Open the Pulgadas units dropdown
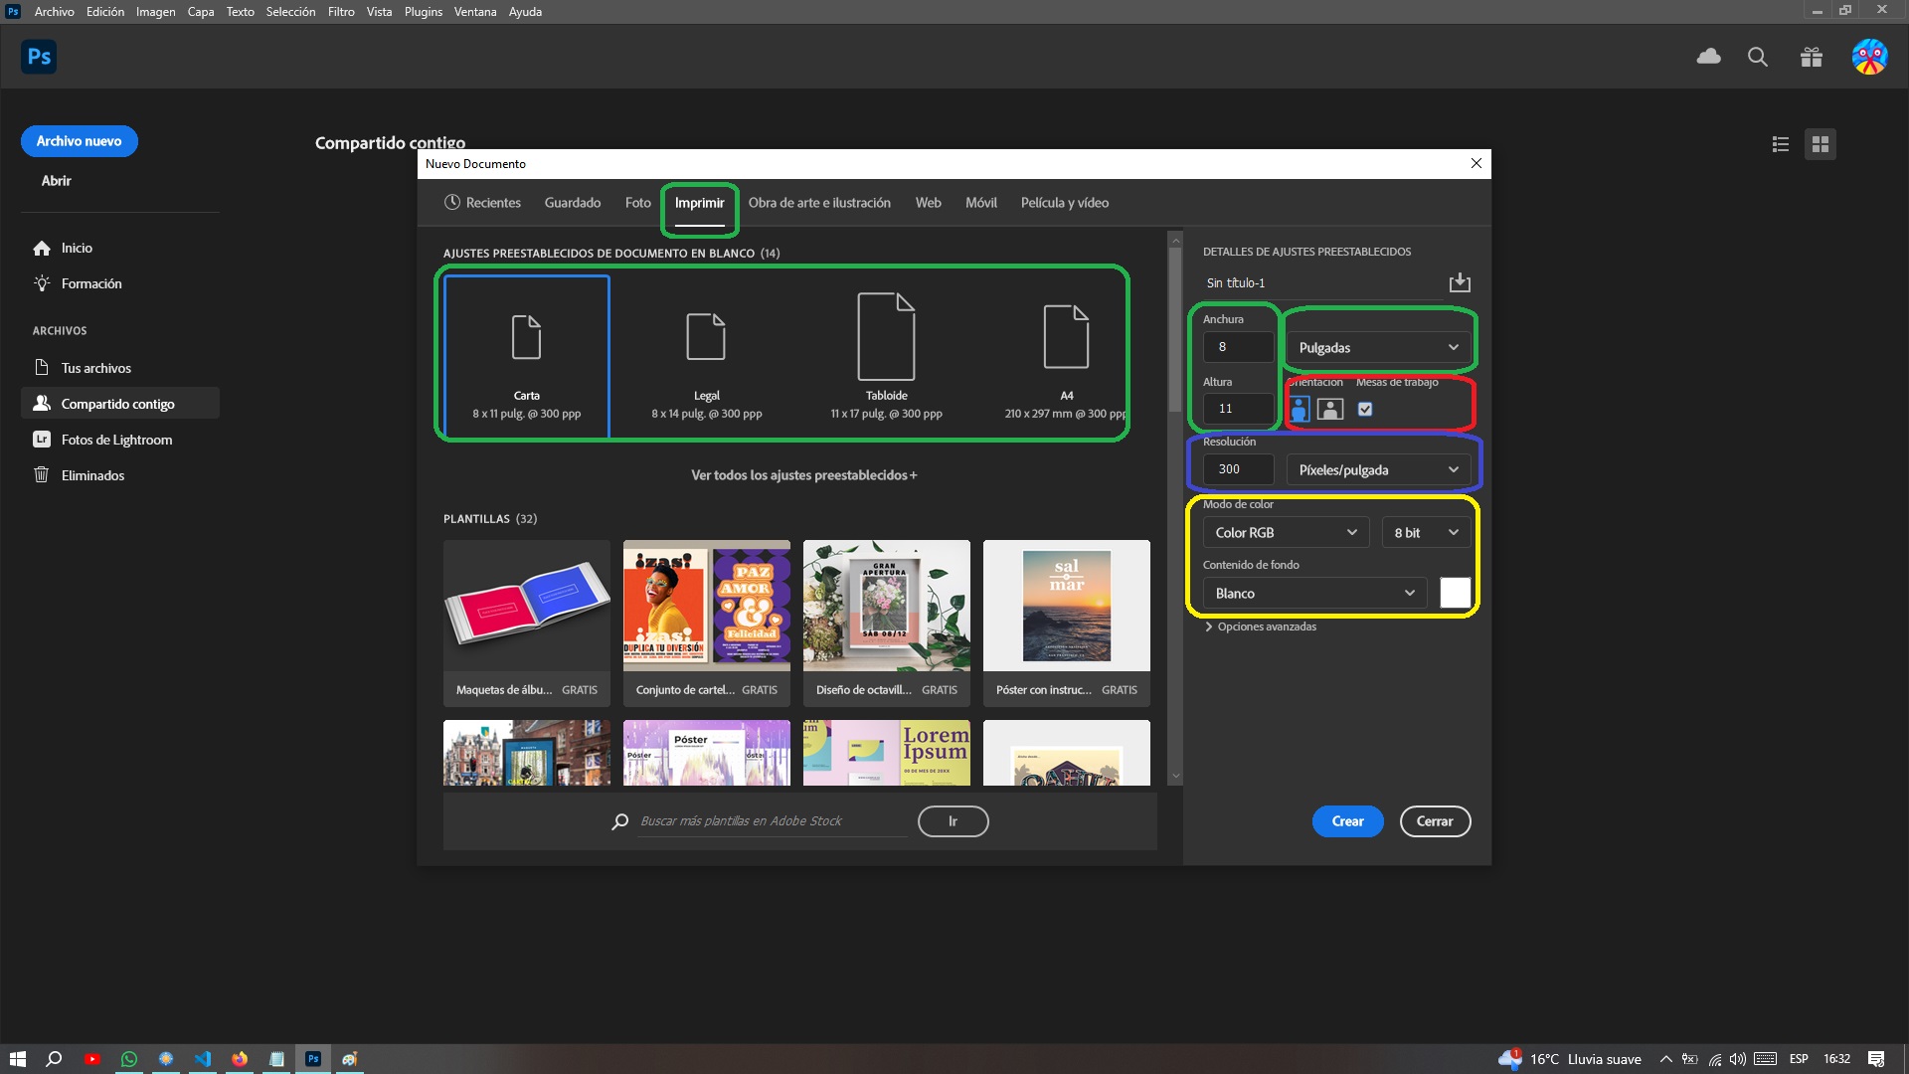 (x=1378, y=347)
